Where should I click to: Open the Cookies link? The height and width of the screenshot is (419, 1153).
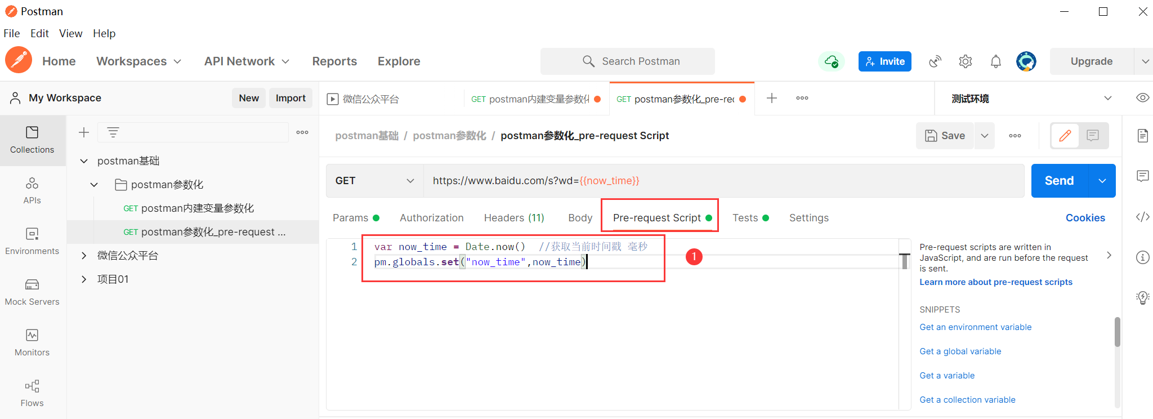pyautogui.click(x=1085, y=218)
